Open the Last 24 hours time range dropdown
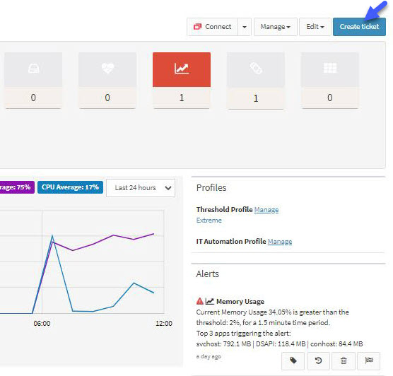 click(x=141, y=188)
